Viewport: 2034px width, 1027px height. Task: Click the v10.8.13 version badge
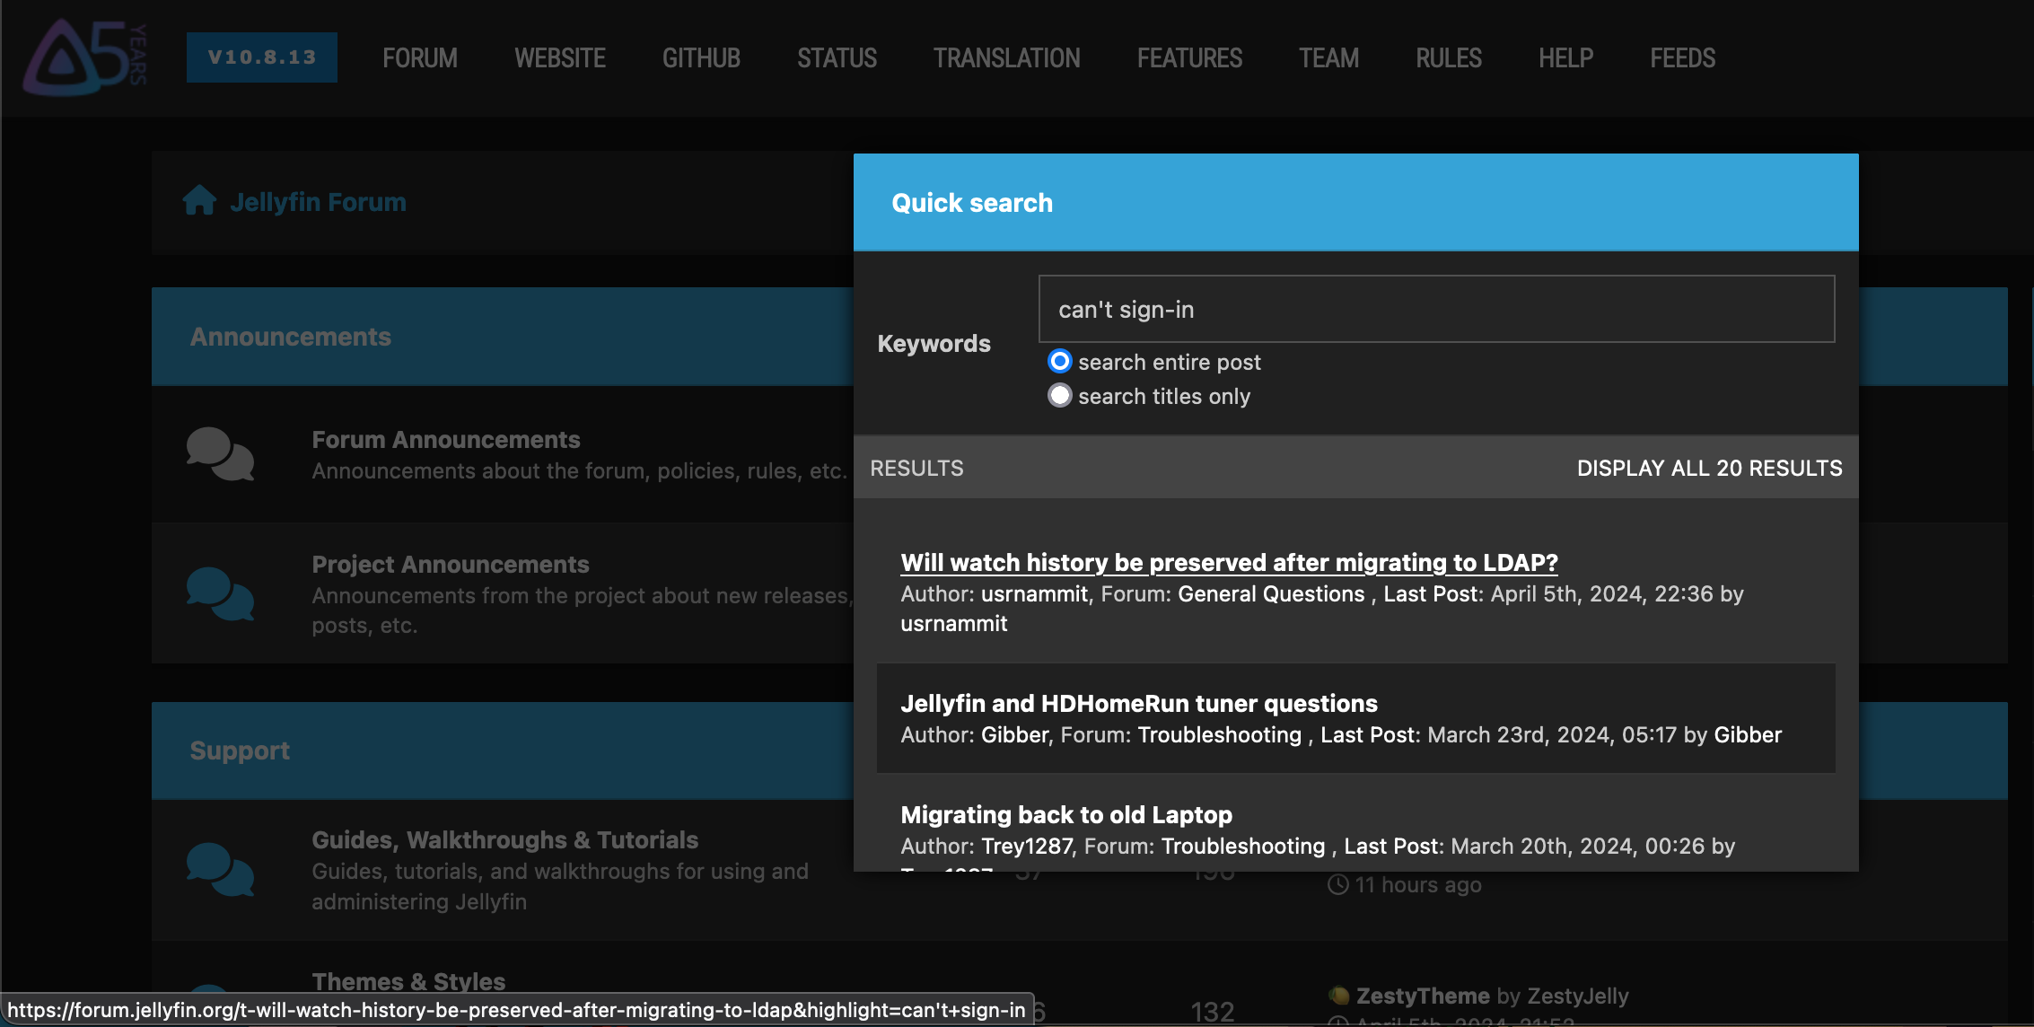262,57
